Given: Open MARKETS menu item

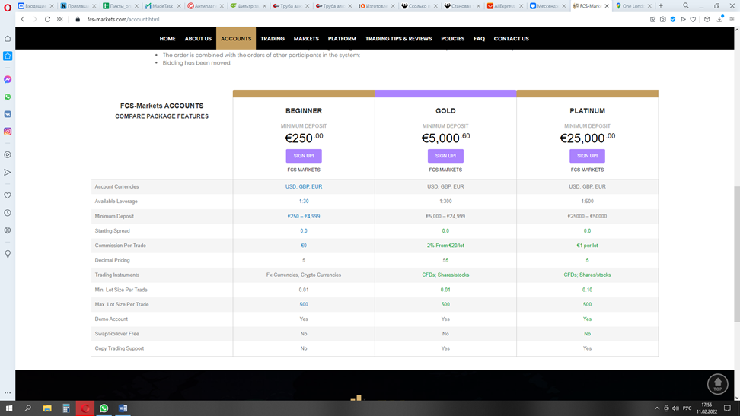Looking at the screenshot, I should [306, 39].
